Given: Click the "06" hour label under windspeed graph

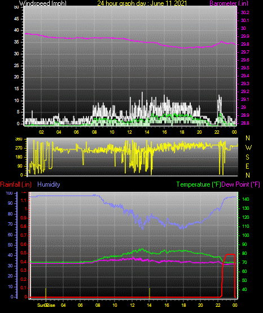Looking at the screenshot, I should [76, 132].
